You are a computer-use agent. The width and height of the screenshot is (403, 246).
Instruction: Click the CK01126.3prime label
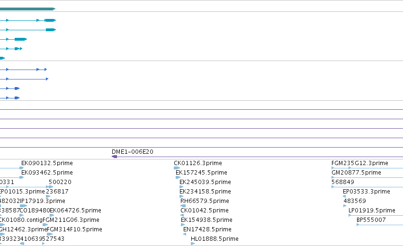click(198, 163)
